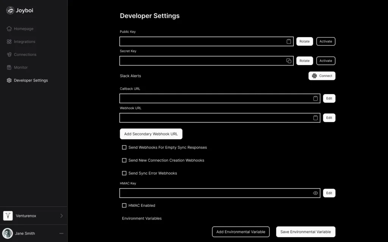Open the three-dots menu beside Jane Smith

click(61, 233)
